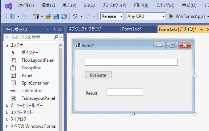Click the navigate forward arrow button

tap(24, 16)
